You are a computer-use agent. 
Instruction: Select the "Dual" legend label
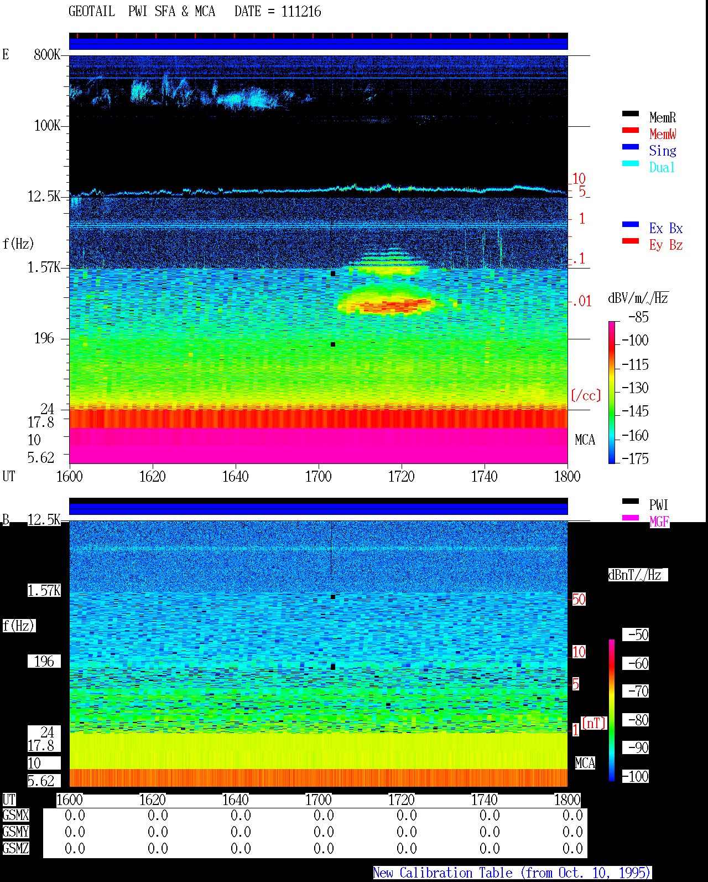point(663,167)
